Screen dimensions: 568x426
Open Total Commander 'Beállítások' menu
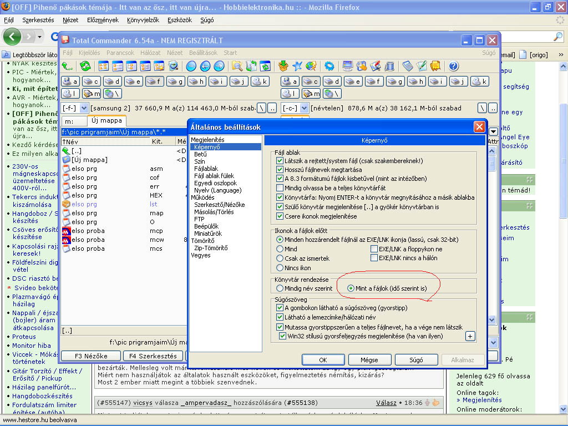[x=203, y=53]
